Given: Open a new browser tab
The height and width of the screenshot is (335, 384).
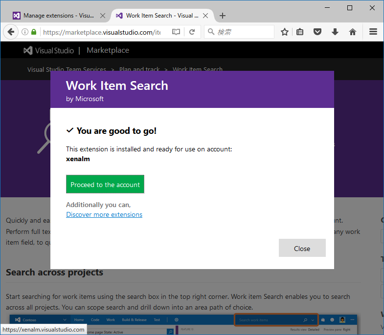Looking at the screenshot, I should tap(223, 16).
